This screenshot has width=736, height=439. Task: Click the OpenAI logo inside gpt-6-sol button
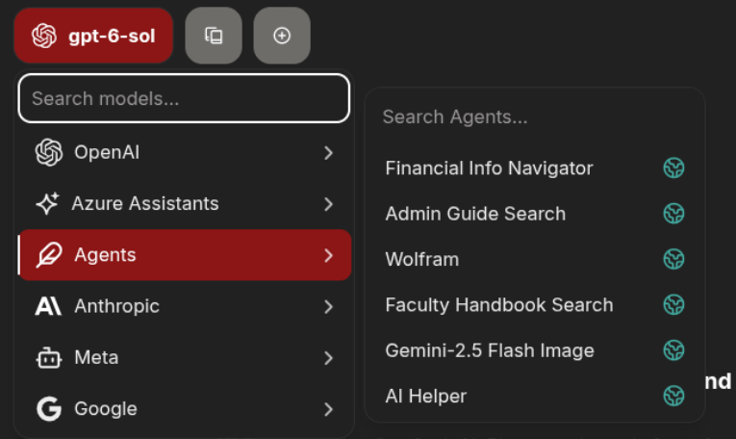click(x=44, y=36)
